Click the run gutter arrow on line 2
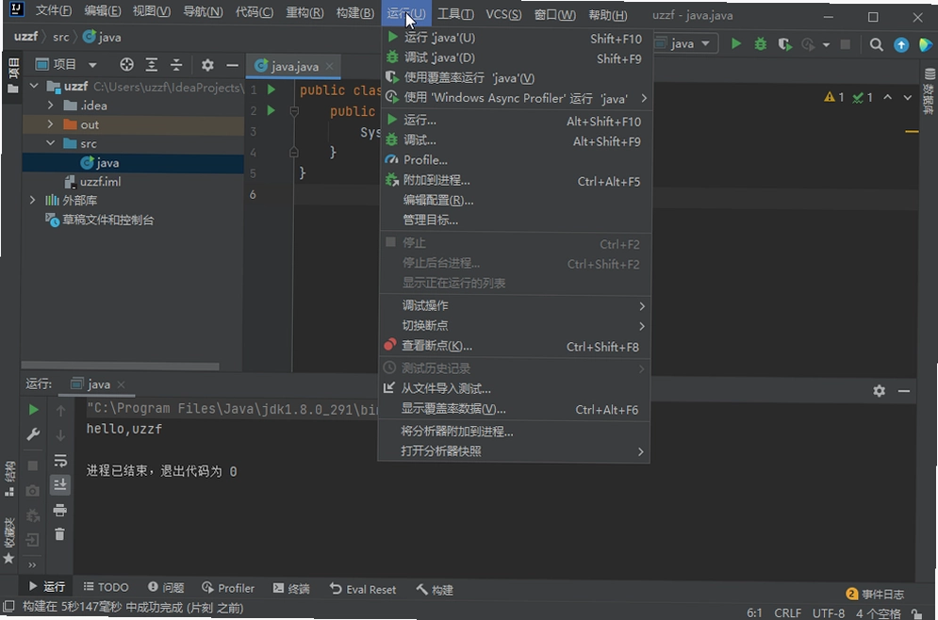 [271, 110]
